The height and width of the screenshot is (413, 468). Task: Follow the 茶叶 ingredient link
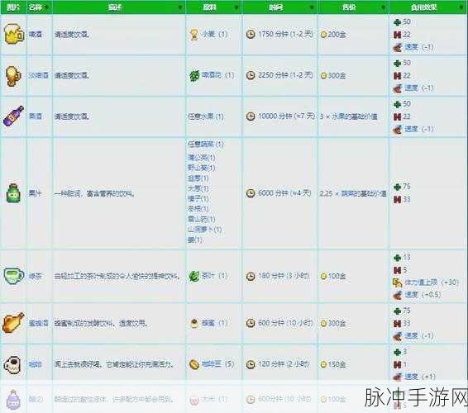click(x=208, y=276)
